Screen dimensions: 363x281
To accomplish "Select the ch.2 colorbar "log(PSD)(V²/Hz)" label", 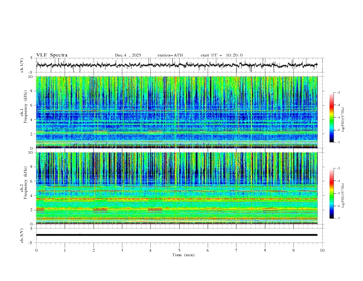I will [x=343, y=196].
